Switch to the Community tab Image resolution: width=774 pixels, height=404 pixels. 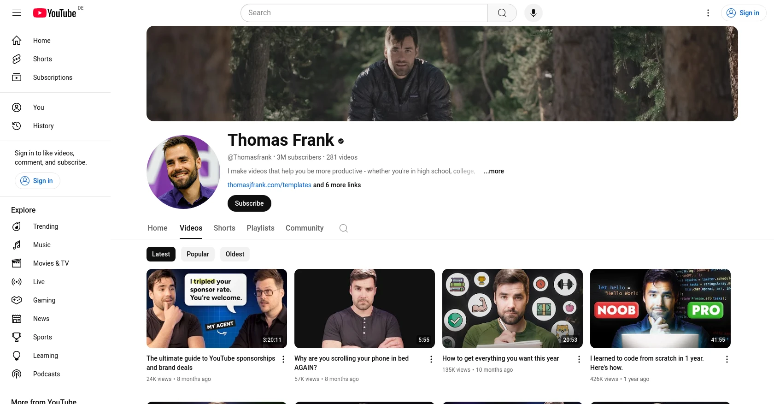305,228
